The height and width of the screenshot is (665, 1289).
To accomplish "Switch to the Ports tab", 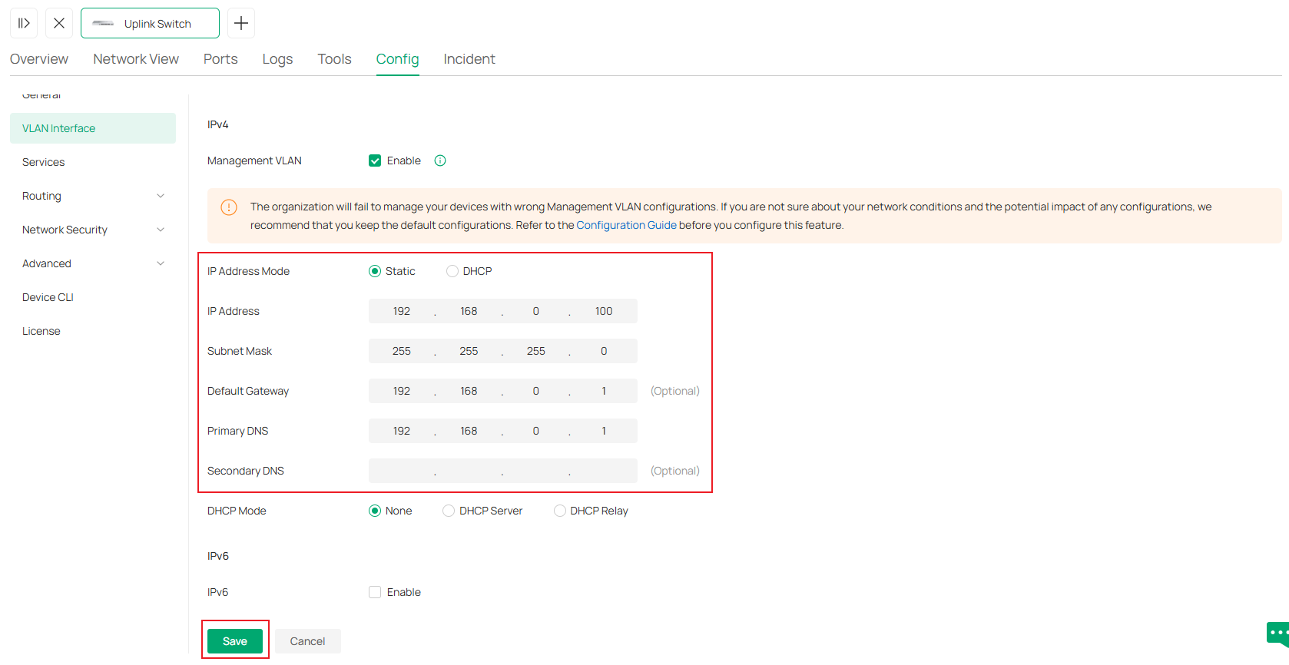I will pos(220,59).
